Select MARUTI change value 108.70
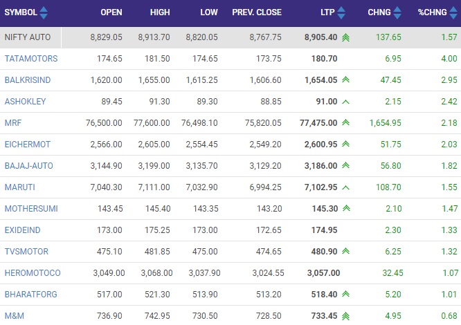The image size is (461, 325). pos(388,187)
